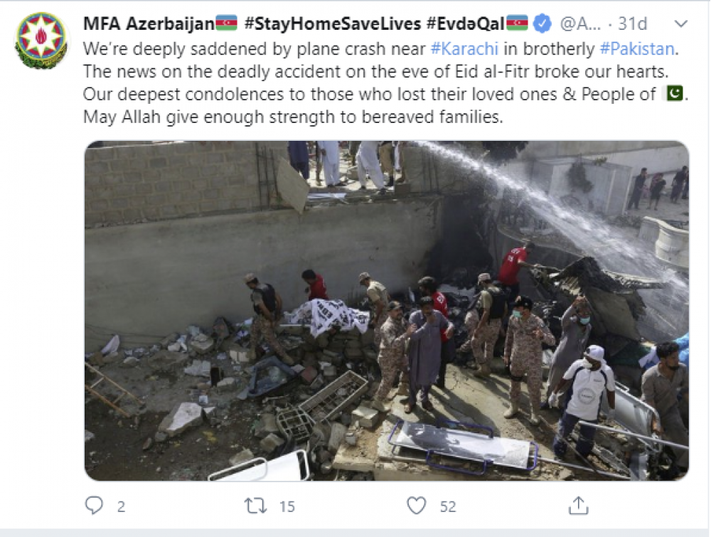Retweet this post using arrows icon
This screenshot has width=711, height=537.
(256, 506)
